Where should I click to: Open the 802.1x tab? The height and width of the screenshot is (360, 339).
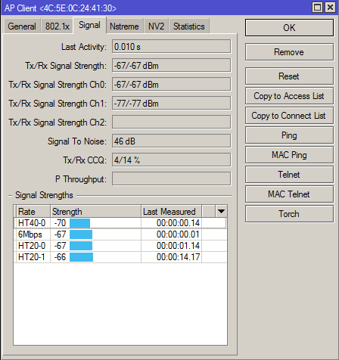tap(58, 26)
